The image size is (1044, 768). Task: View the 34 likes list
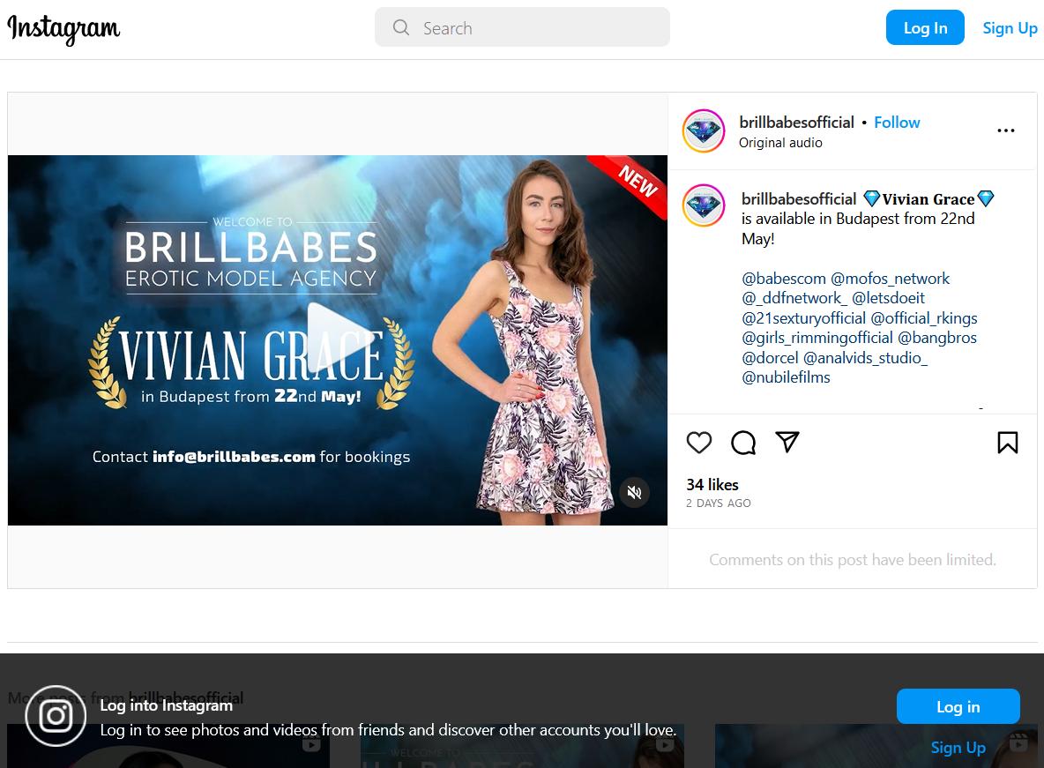coord(712,485)
